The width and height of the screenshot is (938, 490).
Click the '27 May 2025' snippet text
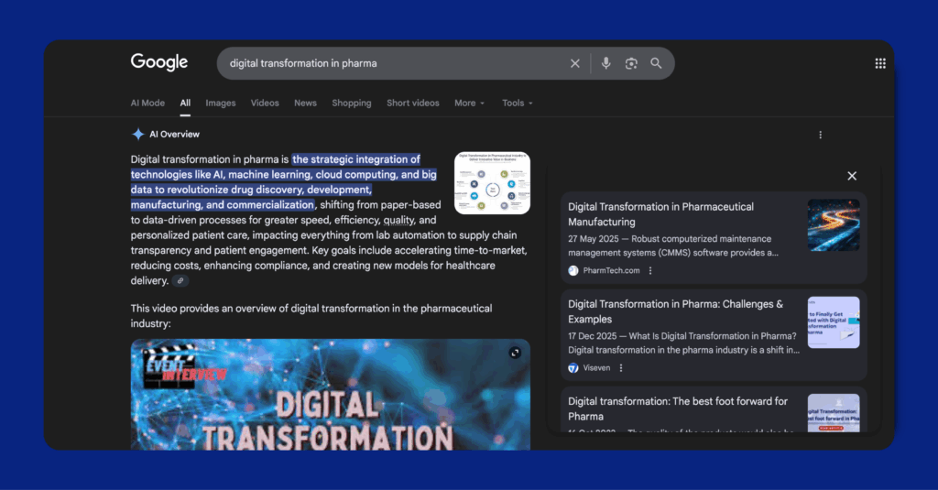point(594,239)
